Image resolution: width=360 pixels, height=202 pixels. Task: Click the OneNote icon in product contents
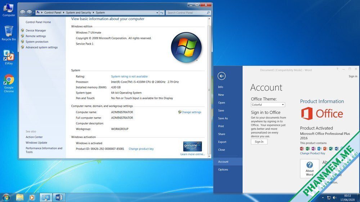tap(314, 148)
